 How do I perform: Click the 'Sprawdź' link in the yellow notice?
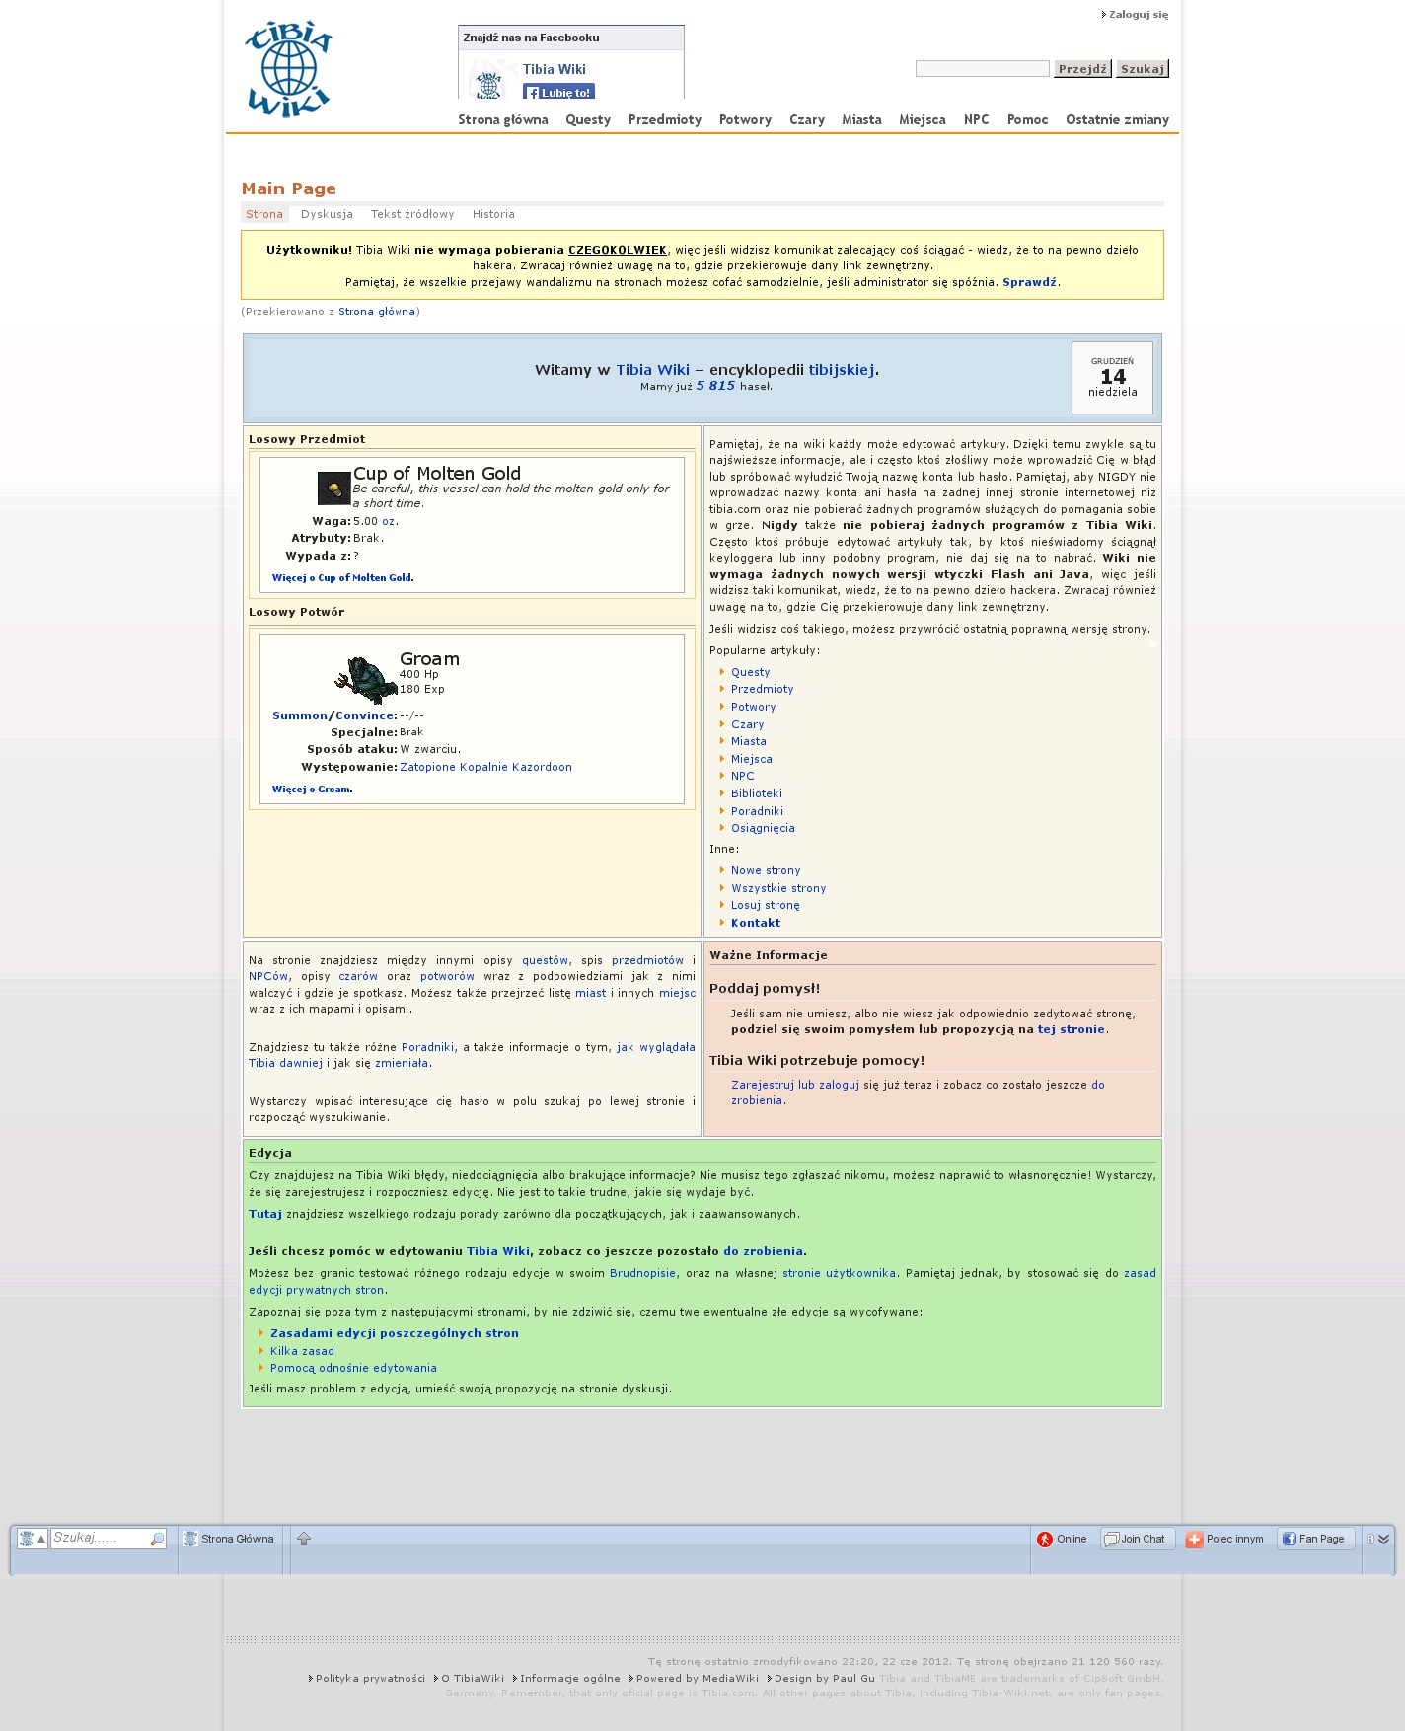pyautogui.click(x=1029, y=282)
